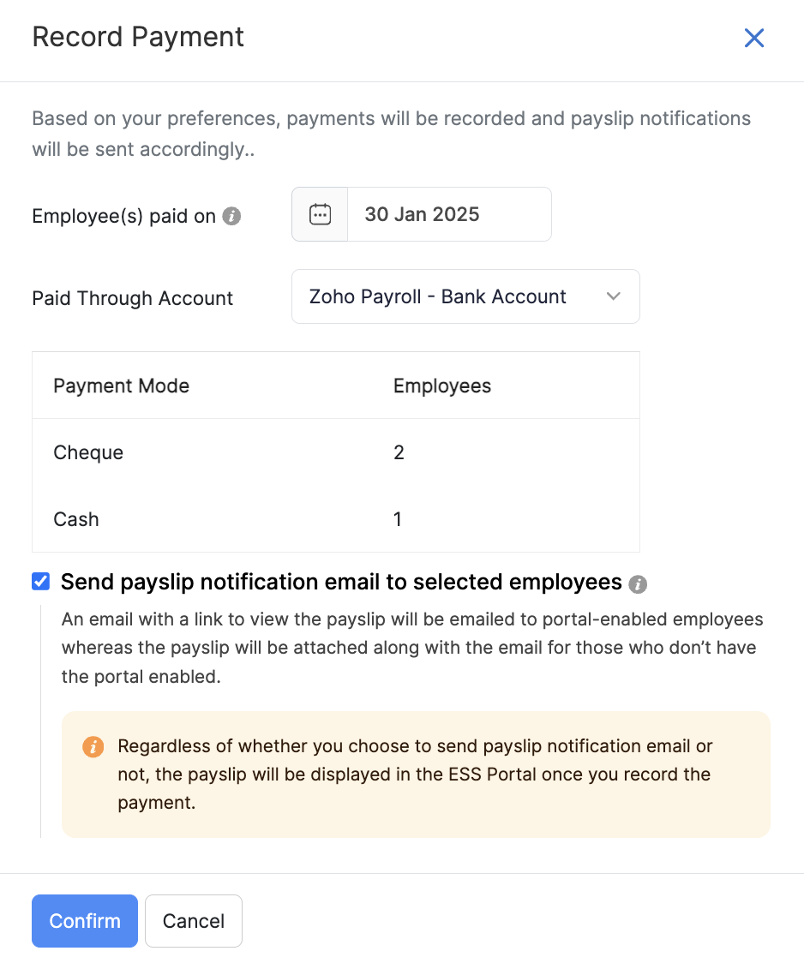Select the calendar icon to change payment date

[319, 213]
